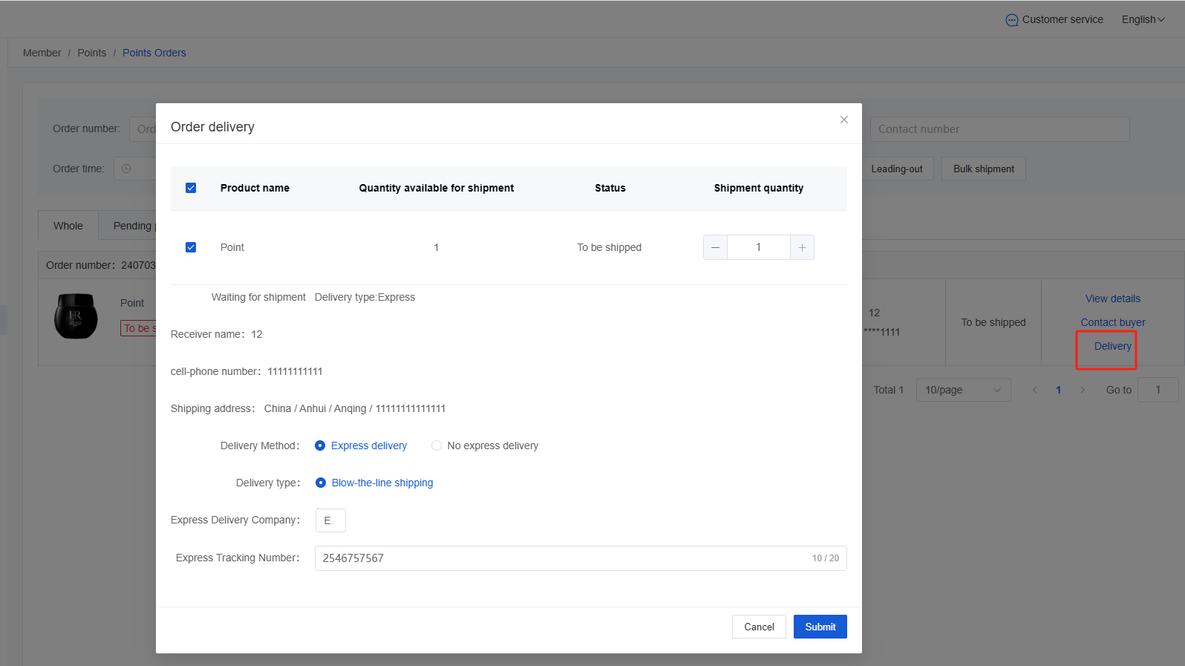Toggle the select-all header checkbox

(191, 188)
